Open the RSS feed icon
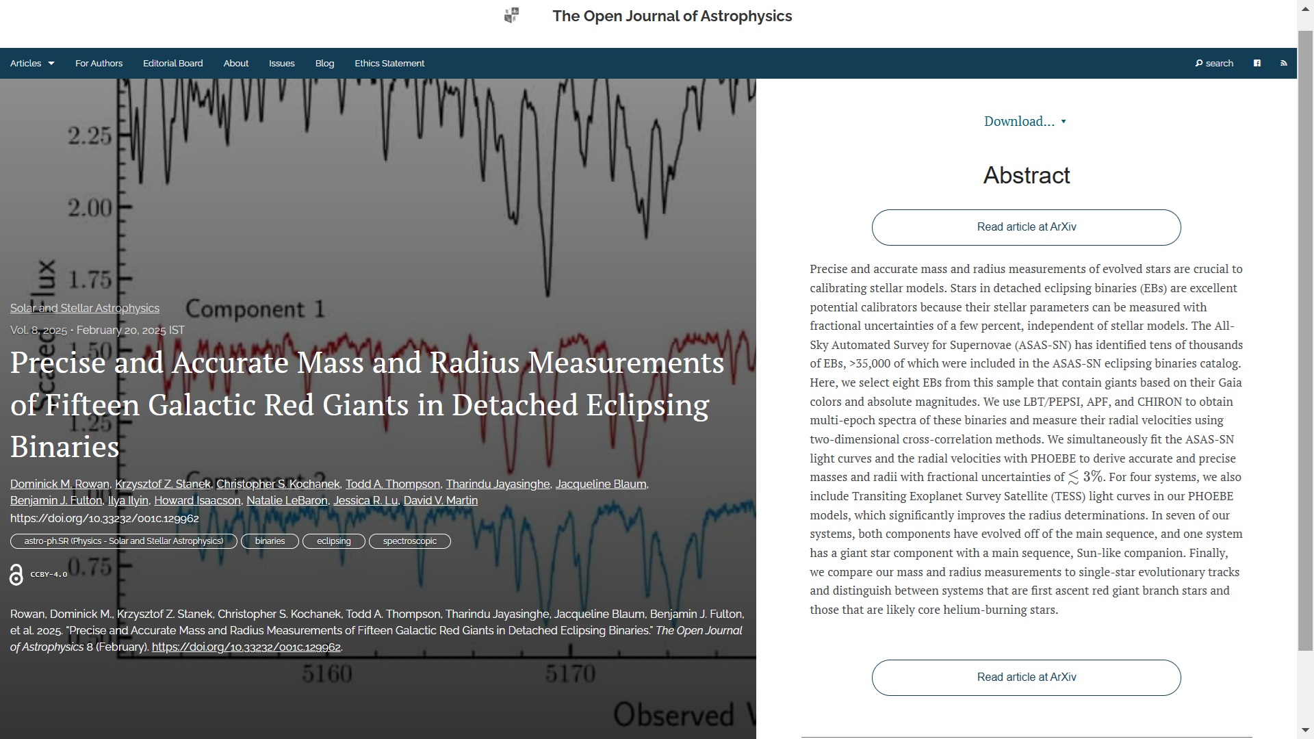This screenshot has height=739, width=1314. (x=1283, y=63)
